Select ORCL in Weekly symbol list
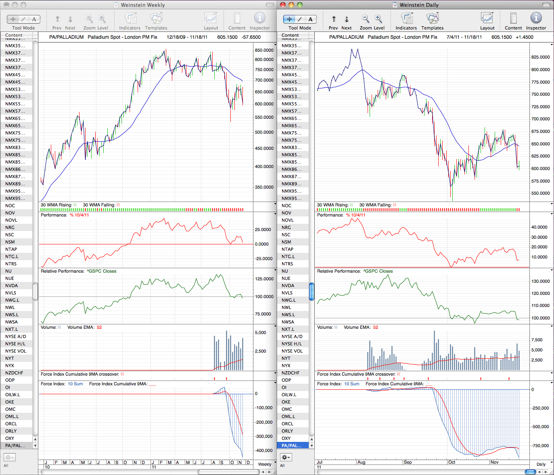Screen dimensions: 554x475 11,424
